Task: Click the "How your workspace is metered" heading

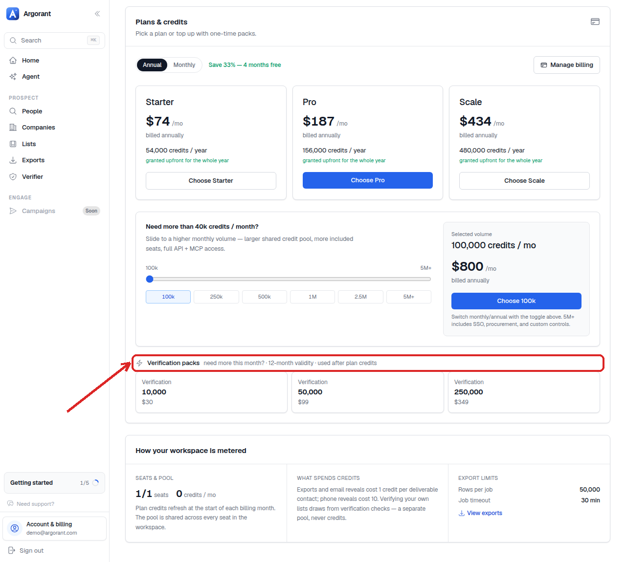Action: 191,451
